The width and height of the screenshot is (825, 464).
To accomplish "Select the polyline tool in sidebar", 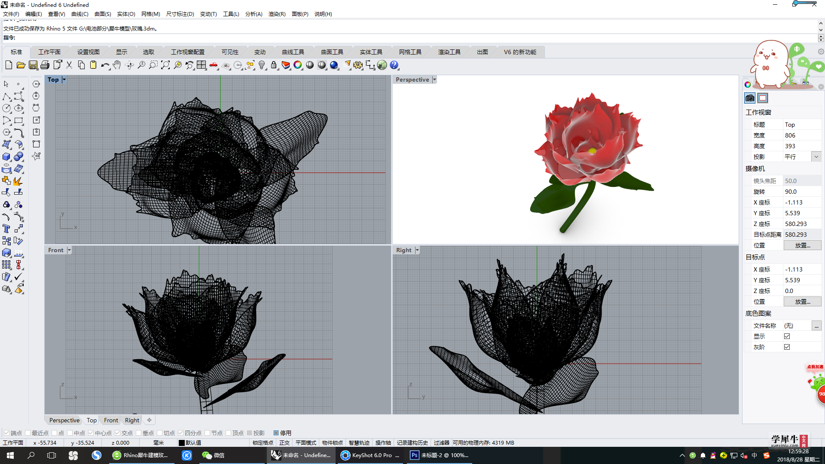I will [x=6, y=96].
